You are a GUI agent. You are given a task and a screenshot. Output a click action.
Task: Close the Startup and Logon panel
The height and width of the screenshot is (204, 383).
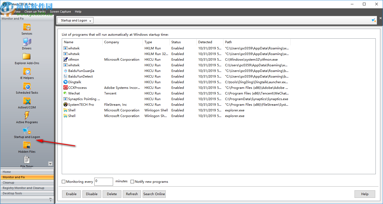click(x=380, y=18)
